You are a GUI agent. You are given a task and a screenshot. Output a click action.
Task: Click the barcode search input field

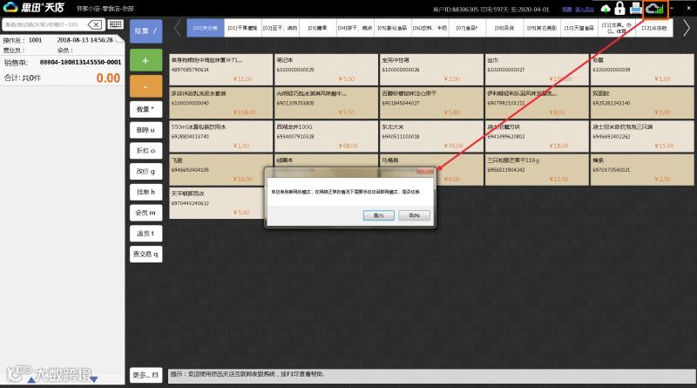tap(44, 24)
